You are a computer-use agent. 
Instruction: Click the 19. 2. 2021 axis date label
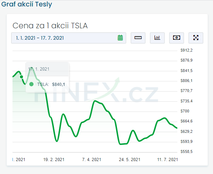click(54, 160)
